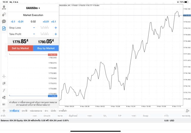Open the objects shapes icon

point(4,97)
